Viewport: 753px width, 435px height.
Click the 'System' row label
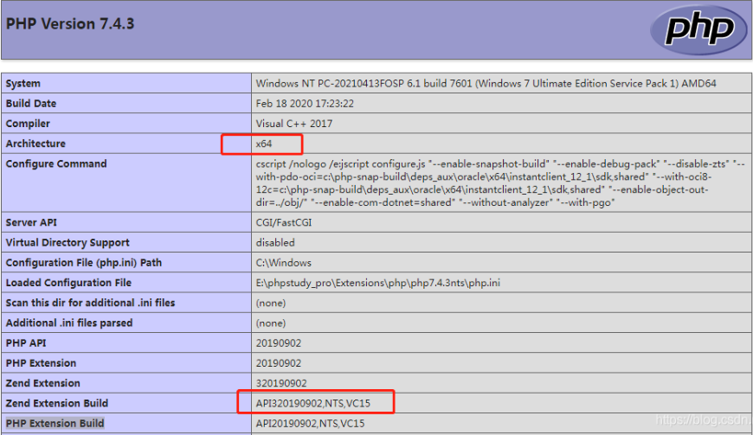pyautogui.click(x=23, y=83)
